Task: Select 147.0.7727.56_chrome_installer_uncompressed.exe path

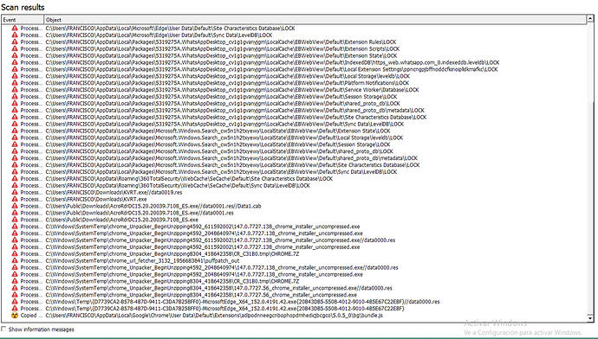Action: pyautogui.click(x=201, y=295)
